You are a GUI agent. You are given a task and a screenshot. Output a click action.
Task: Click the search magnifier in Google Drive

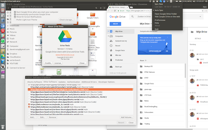132,17
